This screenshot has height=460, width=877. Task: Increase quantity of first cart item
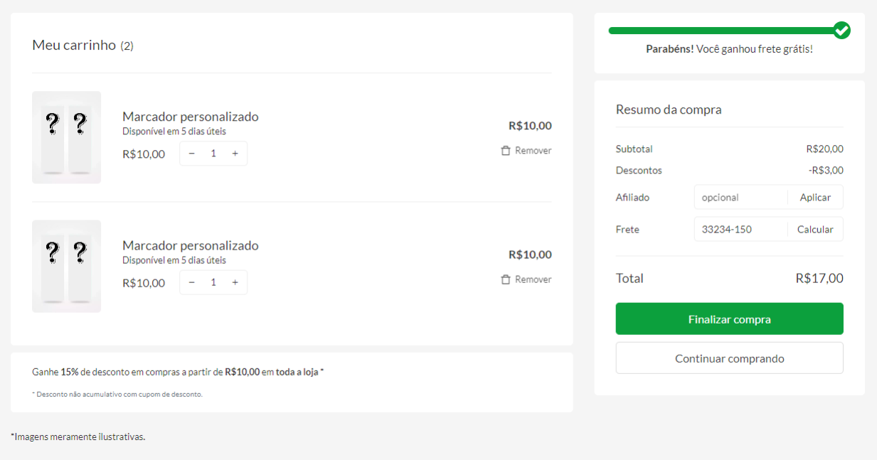(x=235, y=154)
